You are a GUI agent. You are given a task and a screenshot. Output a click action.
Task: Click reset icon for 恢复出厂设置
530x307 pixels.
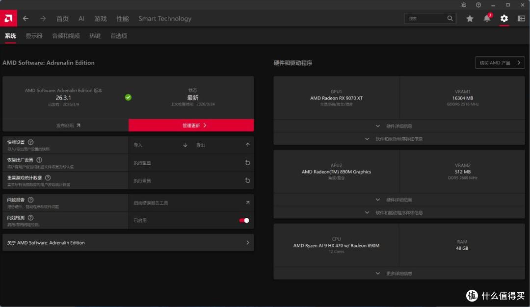tap(248, 163)
